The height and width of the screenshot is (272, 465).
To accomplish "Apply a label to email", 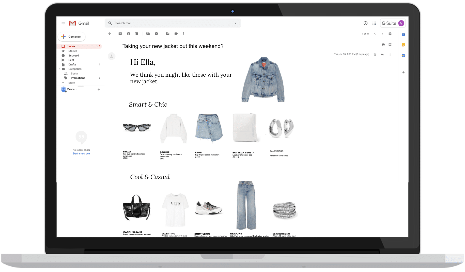I will [176, 33].
